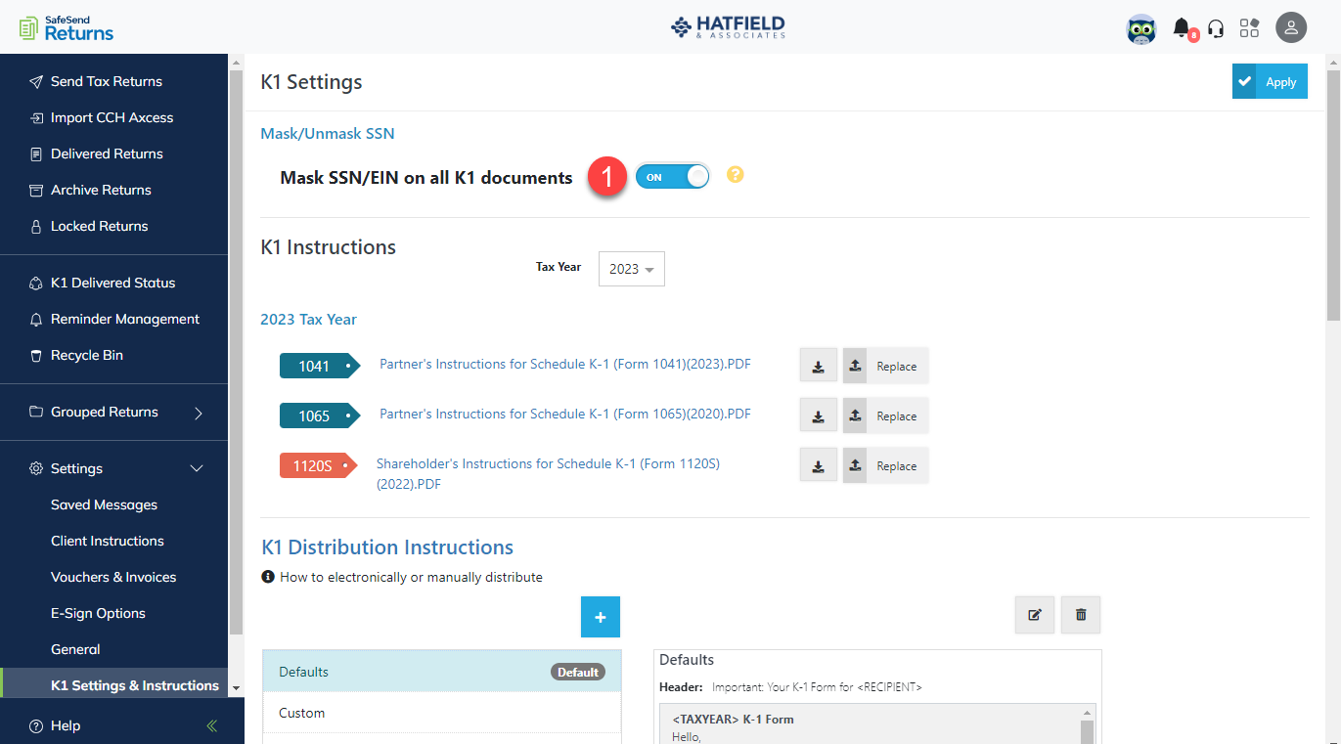Viewport: 1341px width, 744px height.
Task: Edit the selected distribution instruction
Action: [1035, 615]
